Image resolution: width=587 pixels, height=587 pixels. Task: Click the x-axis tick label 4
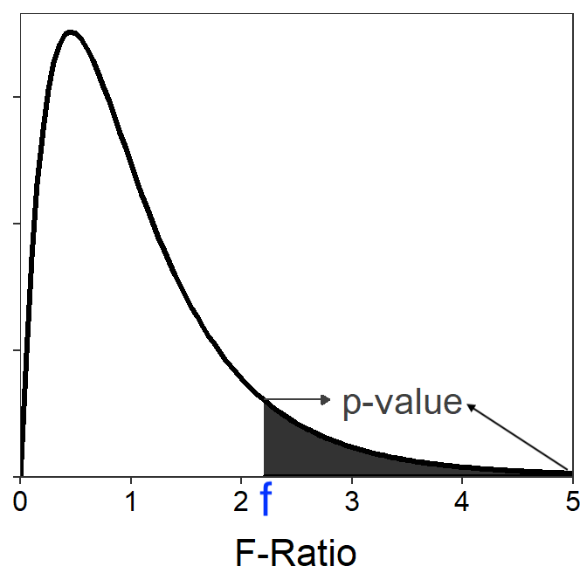coord(462,501)
